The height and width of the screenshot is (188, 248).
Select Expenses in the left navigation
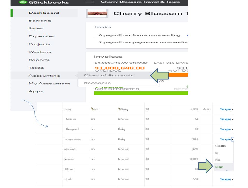(42, 36)
